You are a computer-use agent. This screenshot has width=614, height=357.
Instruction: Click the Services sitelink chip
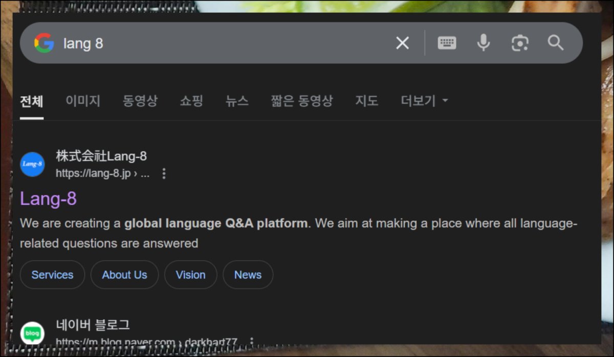[52, 275]
